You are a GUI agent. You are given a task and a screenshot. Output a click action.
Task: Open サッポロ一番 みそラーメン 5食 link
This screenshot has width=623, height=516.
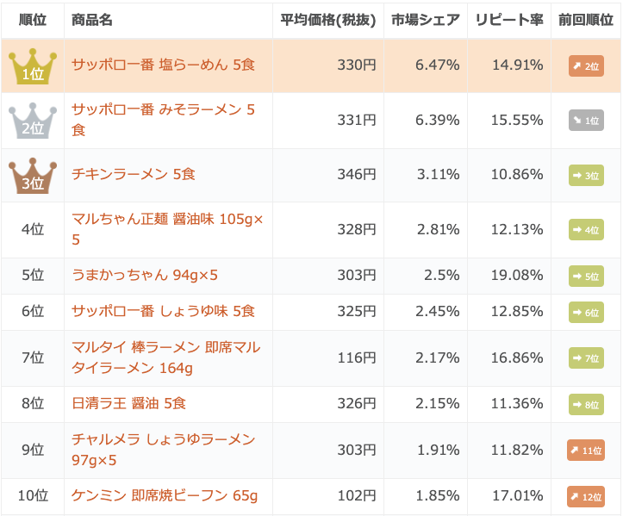163,120
